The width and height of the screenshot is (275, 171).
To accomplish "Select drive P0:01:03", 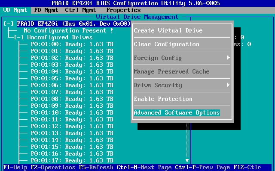I will point(72,65).
